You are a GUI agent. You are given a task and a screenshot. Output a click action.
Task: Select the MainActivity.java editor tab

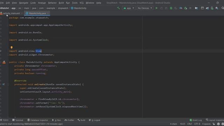pos(37,13)
